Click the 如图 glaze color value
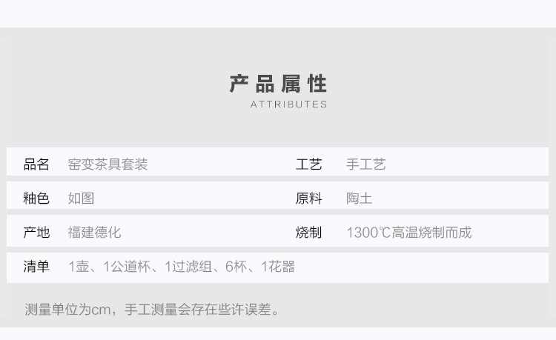 tap(81, 199)
